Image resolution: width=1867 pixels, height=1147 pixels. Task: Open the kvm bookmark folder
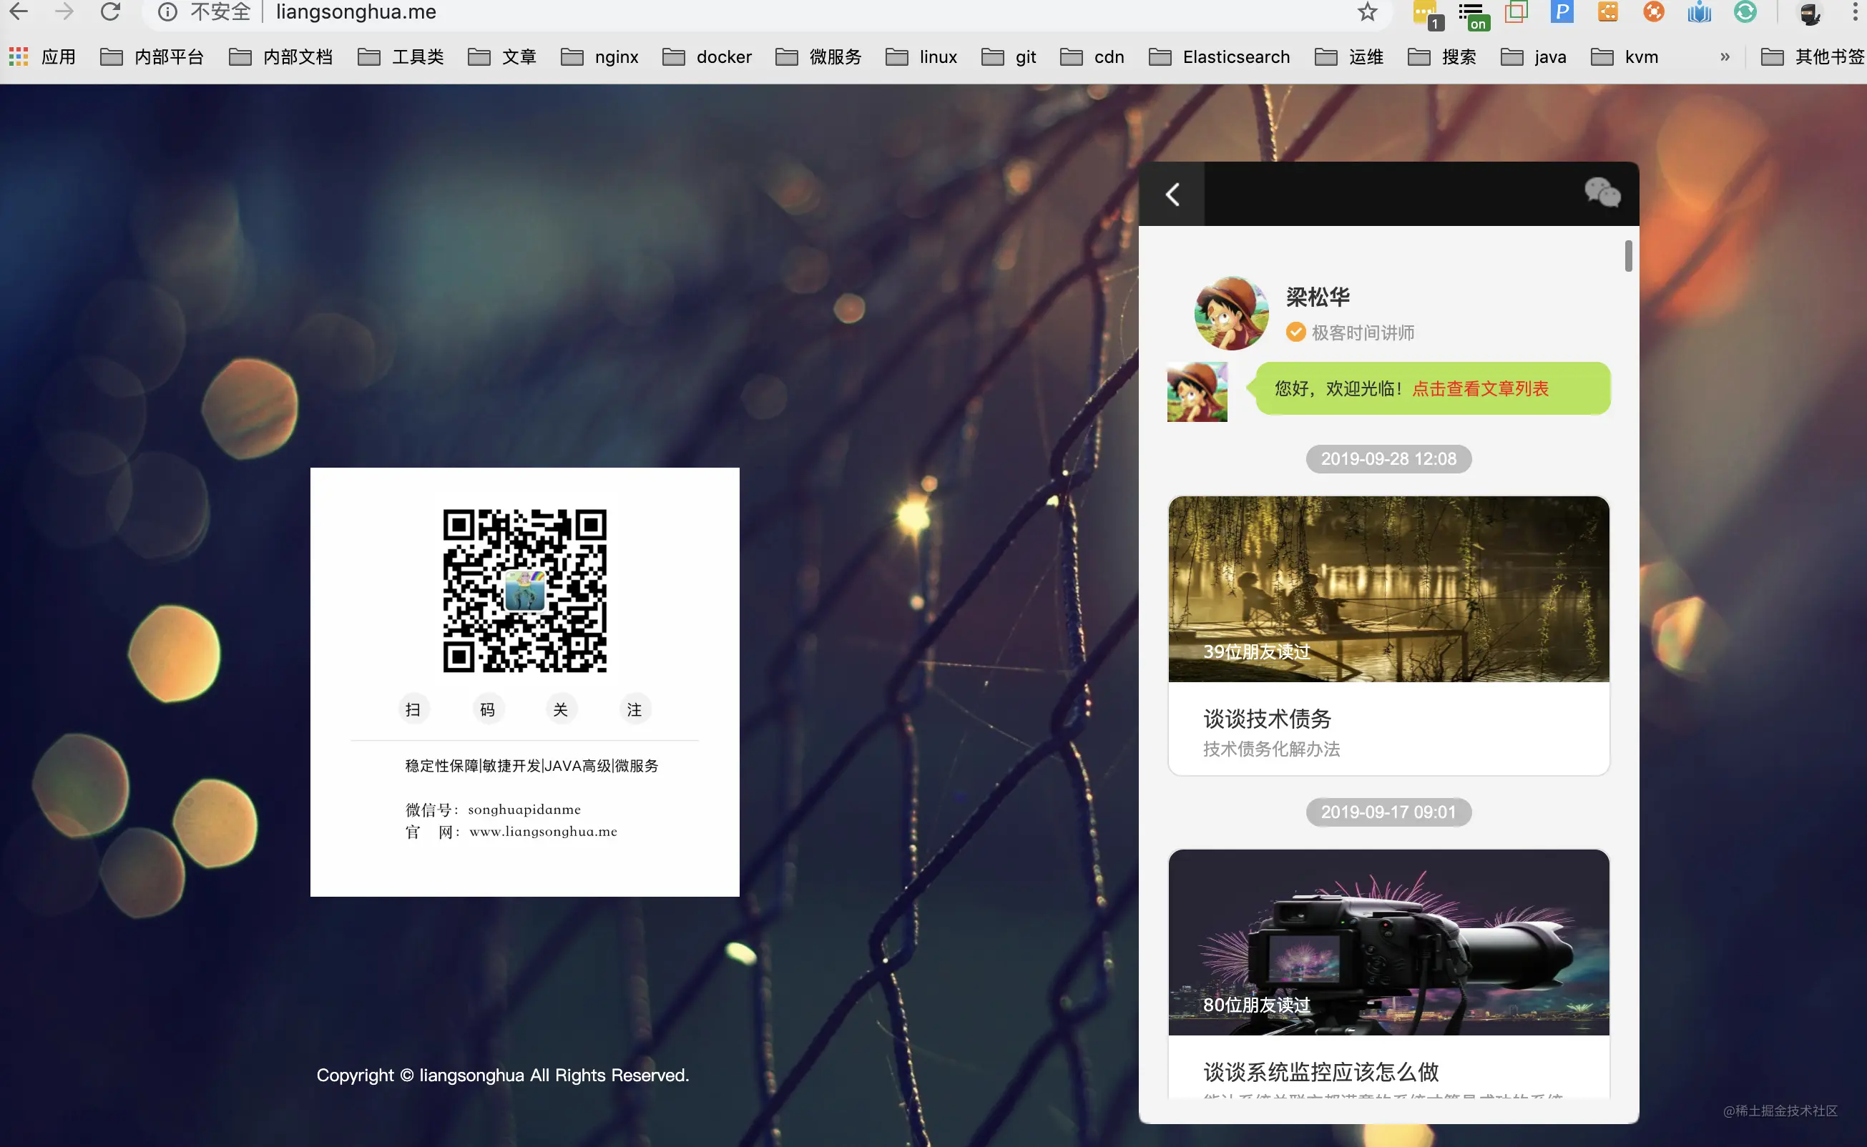pyautogui.click(x=1625, y=57)
